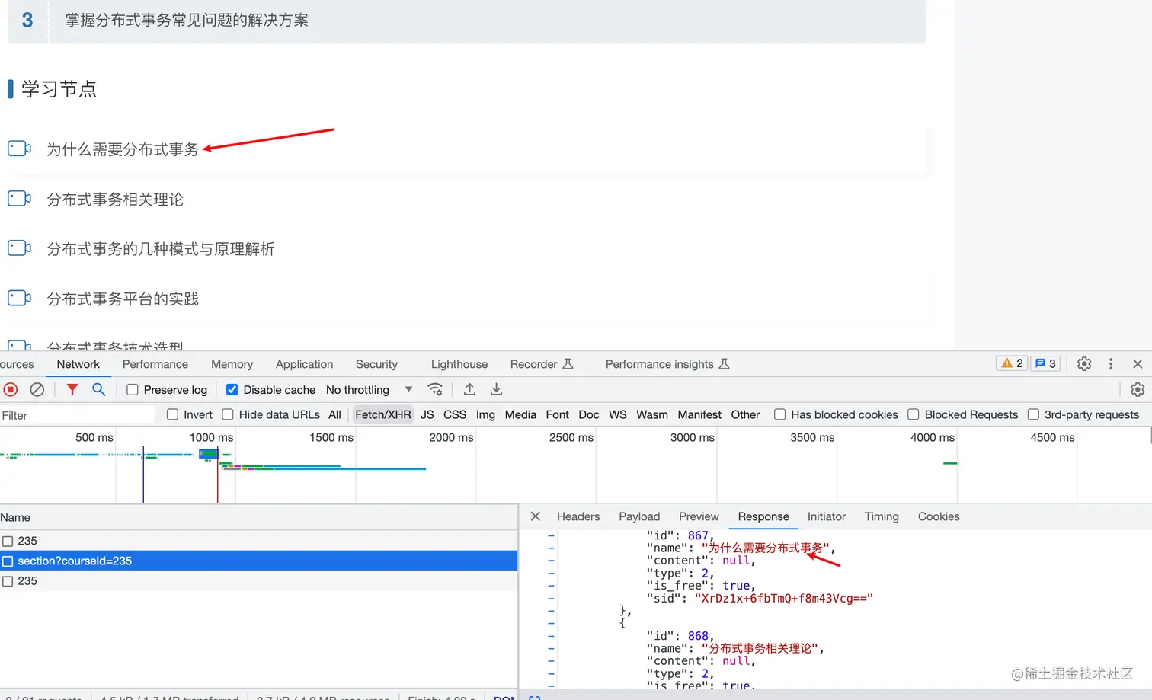Filter requests by Doc type
Viewport: 1152px width, 700px height.
[589, 414]
